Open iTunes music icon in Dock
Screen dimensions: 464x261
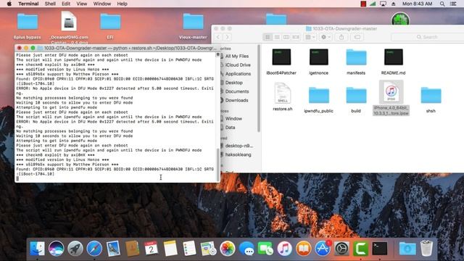coord(284,248)
